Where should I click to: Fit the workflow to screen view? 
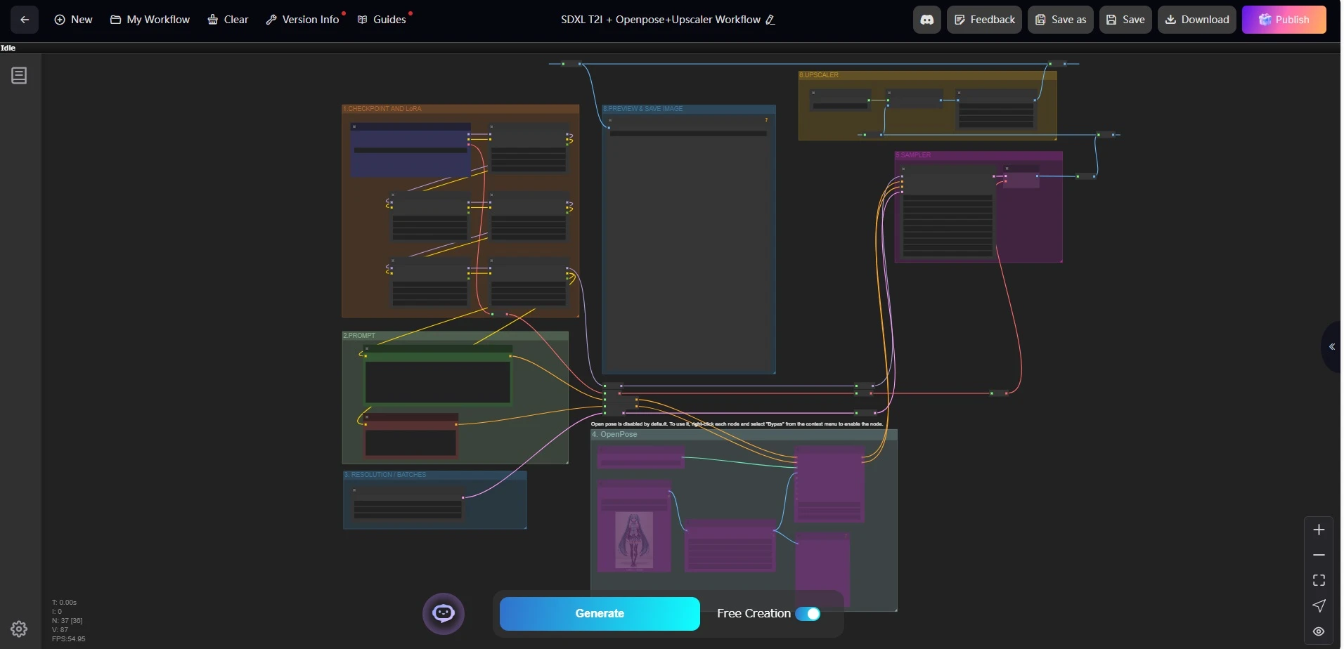(1319, 580)
